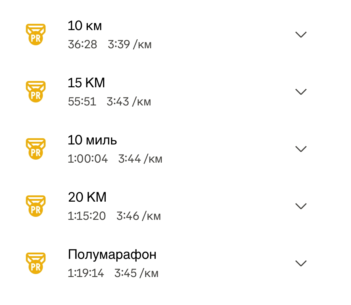Click the 36:28 time result
The width and height of the screenshot is (351, 305).
82,45
